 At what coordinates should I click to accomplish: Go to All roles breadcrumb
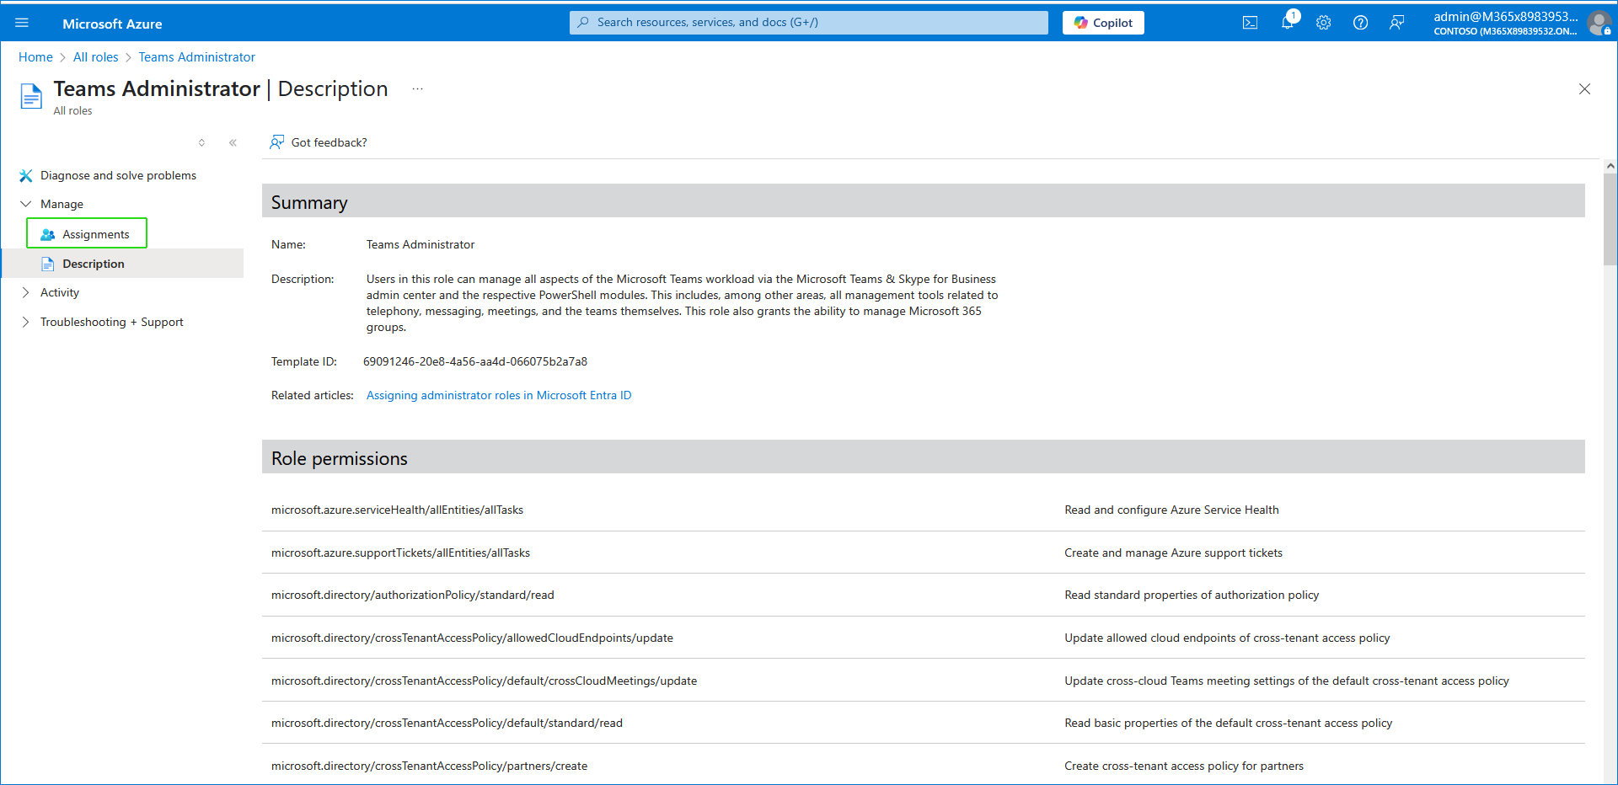[95, 57]
